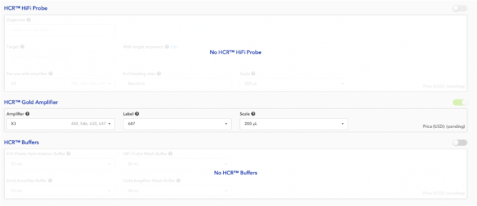Click help icon by Gold Amplifier Wash Buffer
This screenshot has width=477, height=206.
178,181
